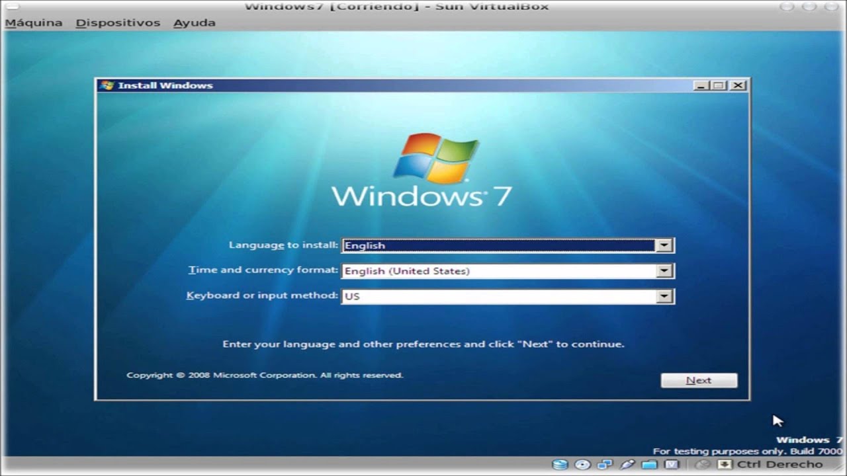Image resolution: width=847 pixels, height=476 pixels.
Task: Click the network adapter icon in status bar
Action: tap(605, 465)
